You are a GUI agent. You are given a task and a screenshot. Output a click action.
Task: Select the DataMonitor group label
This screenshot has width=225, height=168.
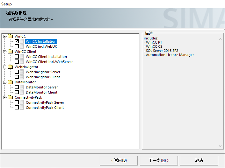click(x=25, y=82)
